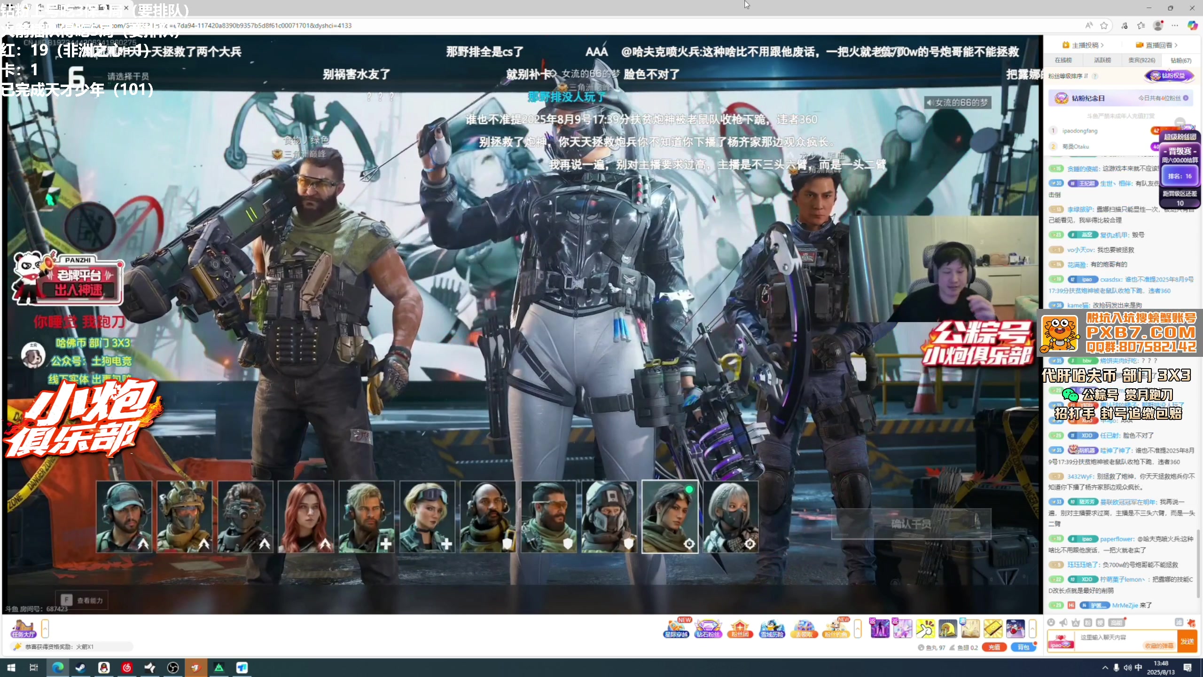Send the purple dancer gift
Image resolution: width=1203 pixels, height=677 pixels.
(880, 628)
